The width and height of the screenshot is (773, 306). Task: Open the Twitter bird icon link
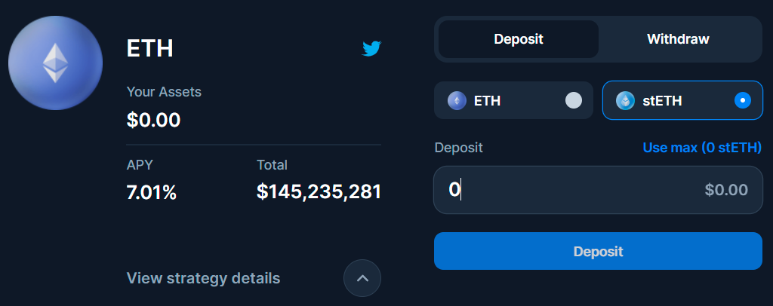tap(371, 49)
